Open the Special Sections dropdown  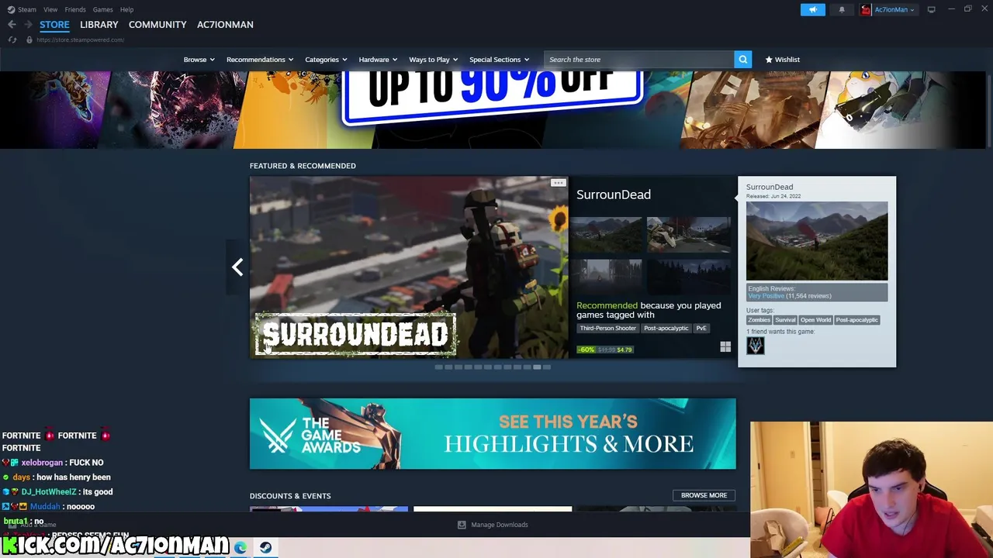499,60
